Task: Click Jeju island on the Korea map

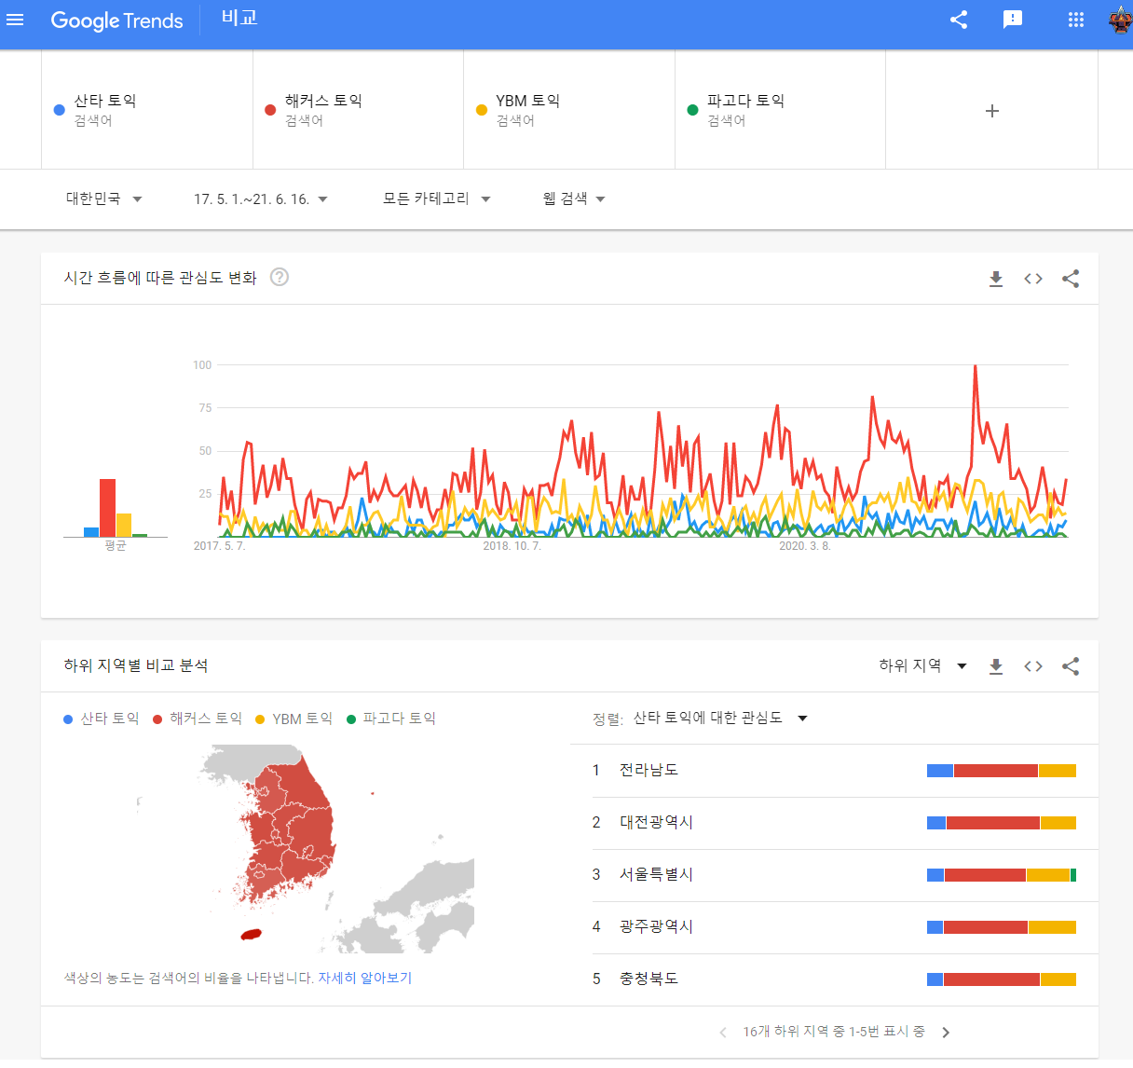Action: (251, 933)
